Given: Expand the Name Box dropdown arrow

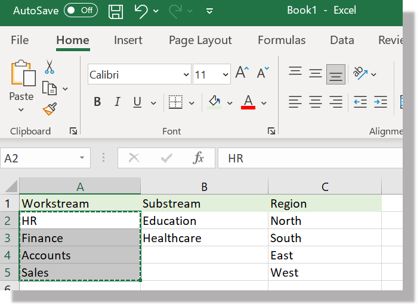Looking at the screenshot, I should pos(82,158).
